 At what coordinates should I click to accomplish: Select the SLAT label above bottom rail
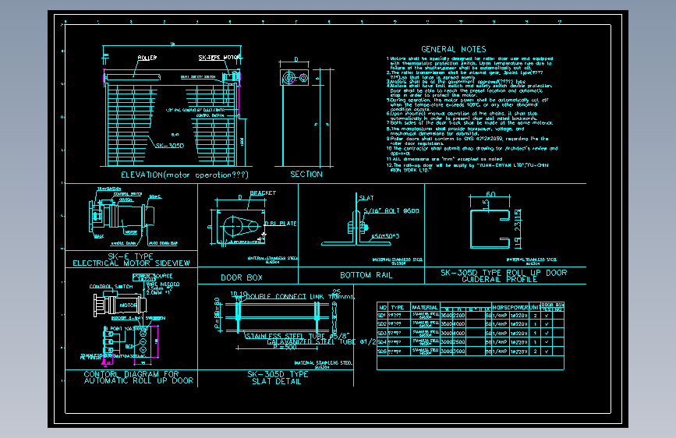366,198
